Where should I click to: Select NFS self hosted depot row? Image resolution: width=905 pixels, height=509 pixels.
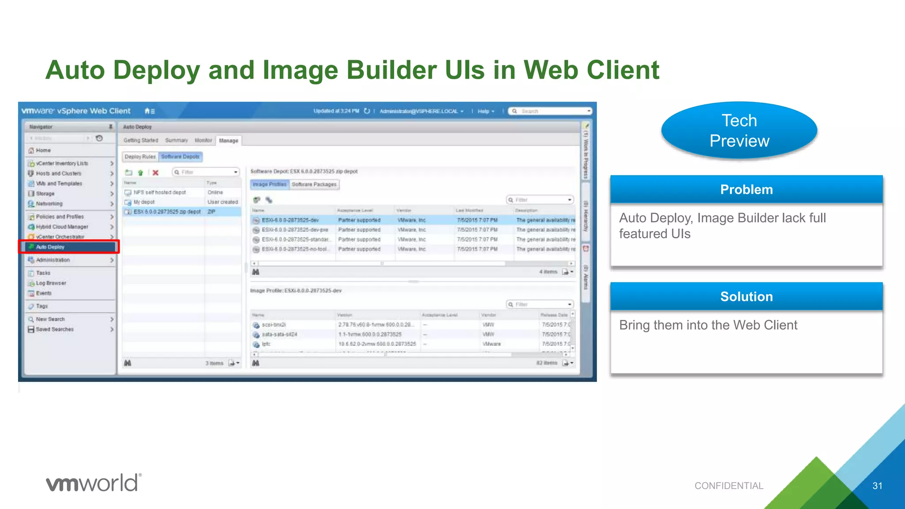[x=182, y=193]
